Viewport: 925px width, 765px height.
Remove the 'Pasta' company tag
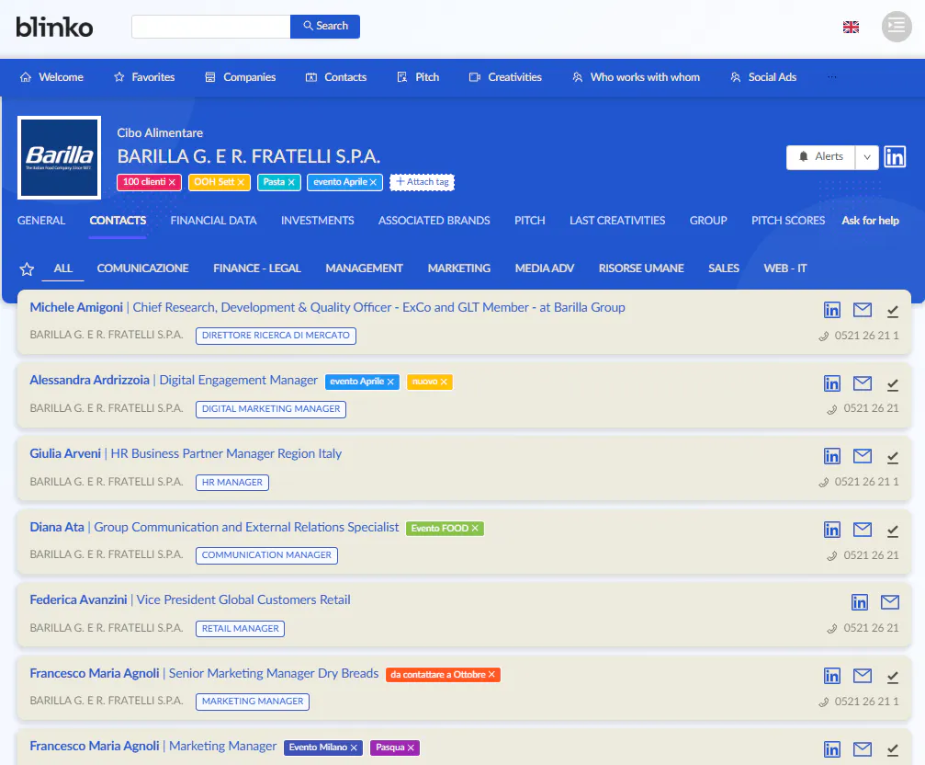pos(291,182)
